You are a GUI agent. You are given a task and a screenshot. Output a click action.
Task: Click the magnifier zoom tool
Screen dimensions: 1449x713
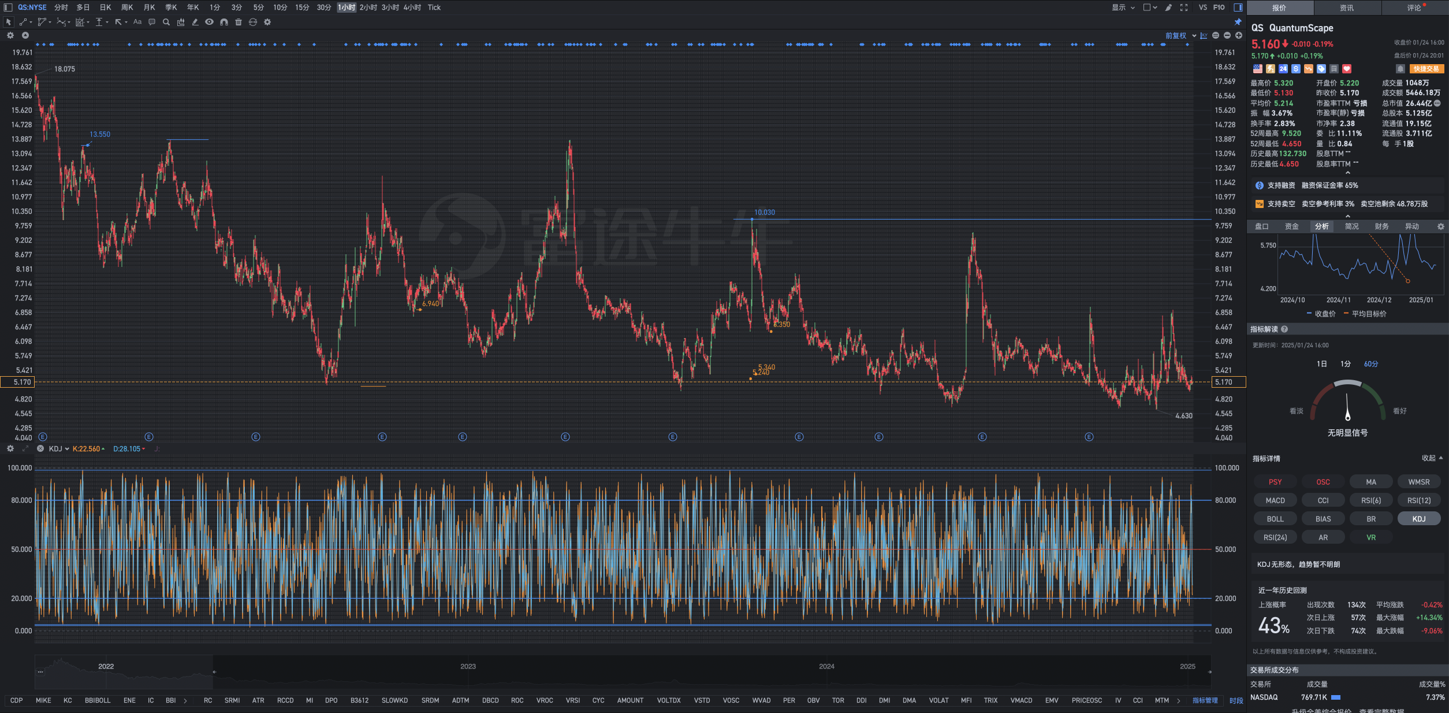coord(166,22)
